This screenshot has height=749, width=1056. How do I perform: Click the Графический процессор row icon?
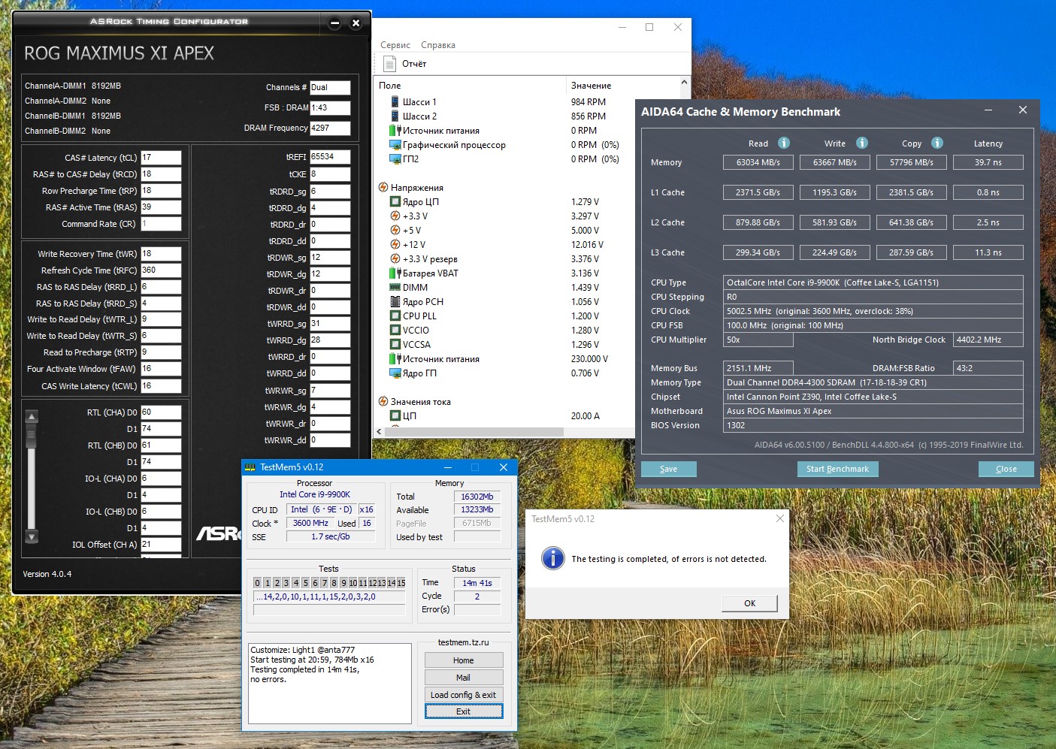tap(395, 144)
